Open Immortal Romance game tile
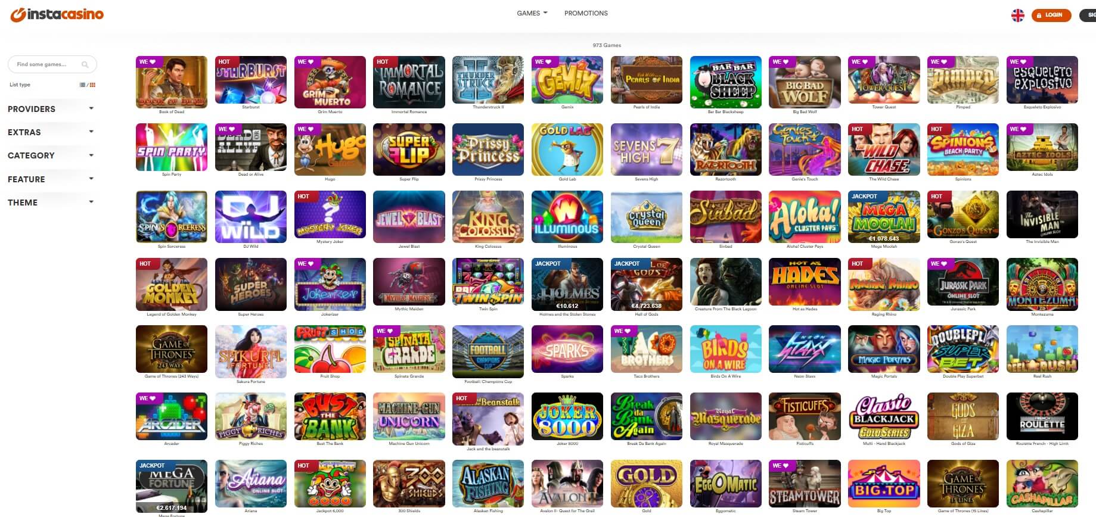The width and height of the screenshot is (1096, 517). tap(409, 82)
